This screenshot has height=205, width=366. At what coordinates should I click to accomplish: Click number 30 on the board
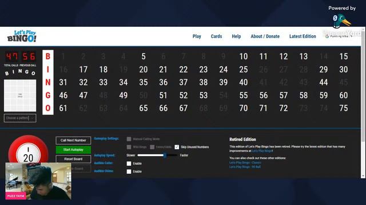click(343, 69)
